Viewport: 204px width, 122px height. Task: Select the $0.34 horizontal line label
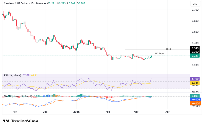coord(168,49)
